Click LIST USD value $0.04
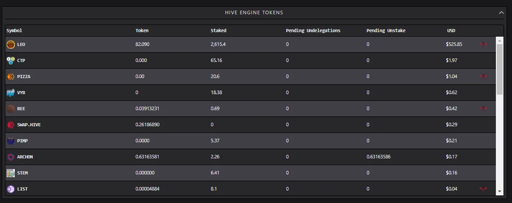Viewport: 512px width, 203px height. pos(452,189)
